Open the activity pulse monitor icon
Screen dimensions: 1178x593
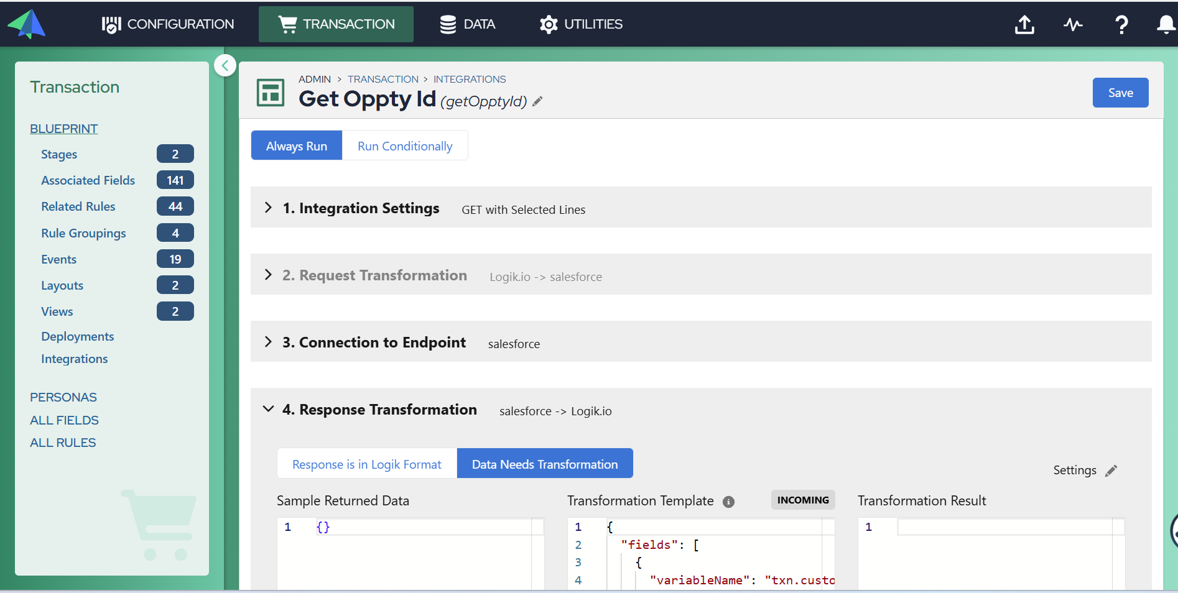pos(1073,24)
